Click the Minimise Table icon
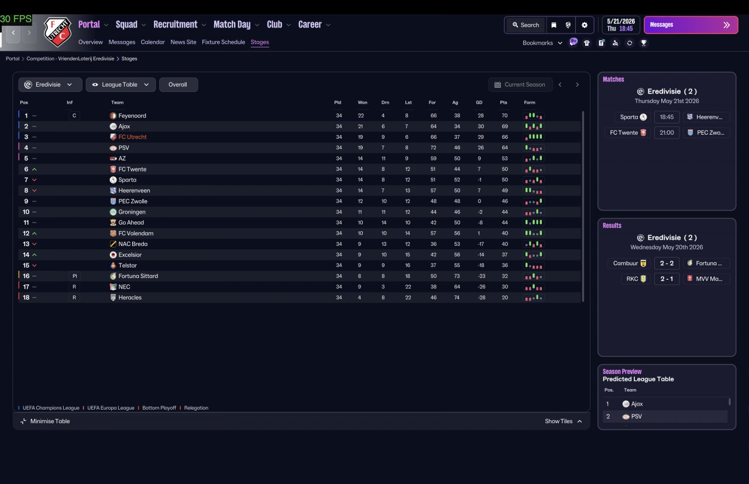The image size is (749, 484). (x=23, y=421)
